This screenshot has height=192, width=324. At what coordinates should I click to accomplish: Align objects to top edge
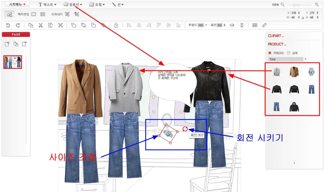(x=159, y=25)
